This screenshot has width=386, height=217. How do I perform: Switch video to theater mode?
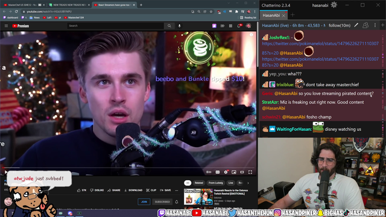[x=242, y=172]
